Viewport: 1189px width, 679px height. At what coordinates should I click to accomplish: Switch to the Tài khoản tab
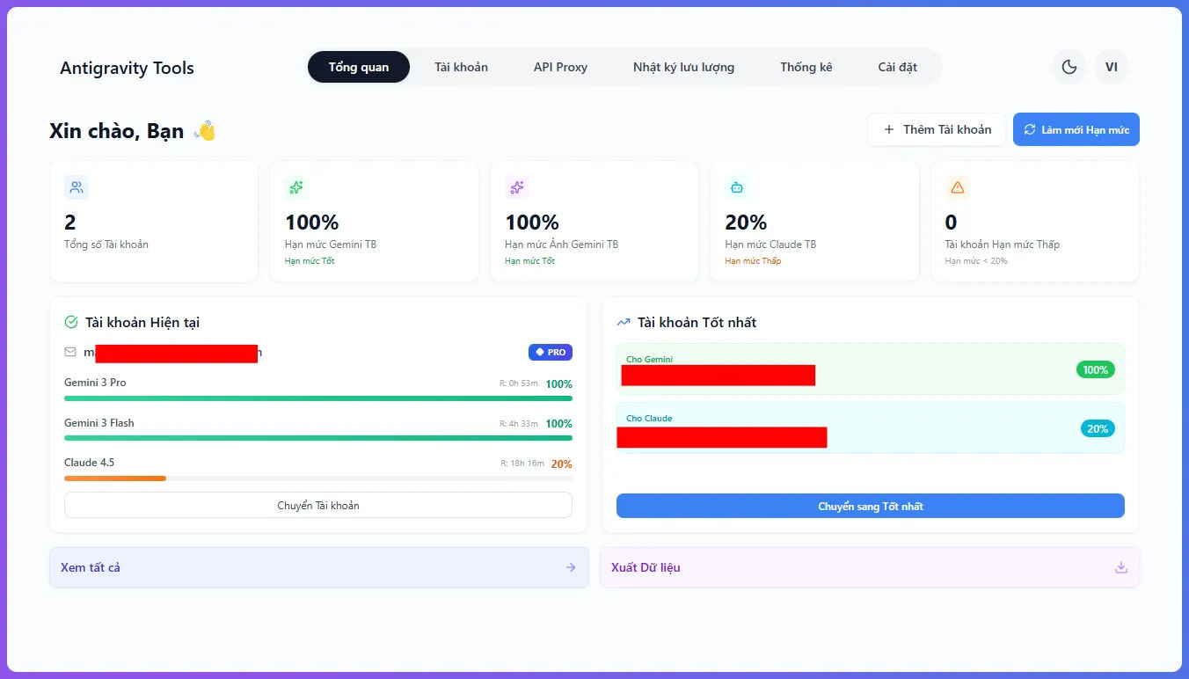(461, 66)
